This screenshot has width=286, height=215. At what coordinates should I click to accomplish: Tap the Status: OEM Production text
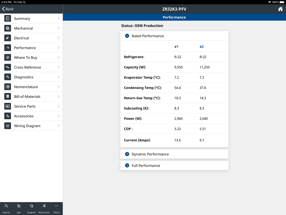142,26
